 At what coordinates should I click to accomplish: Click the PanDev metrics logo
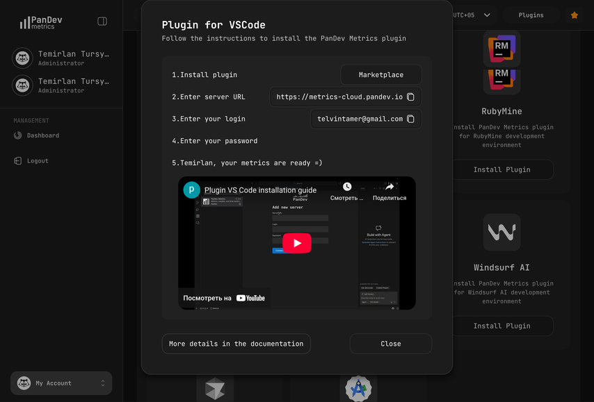pos(41,22)
